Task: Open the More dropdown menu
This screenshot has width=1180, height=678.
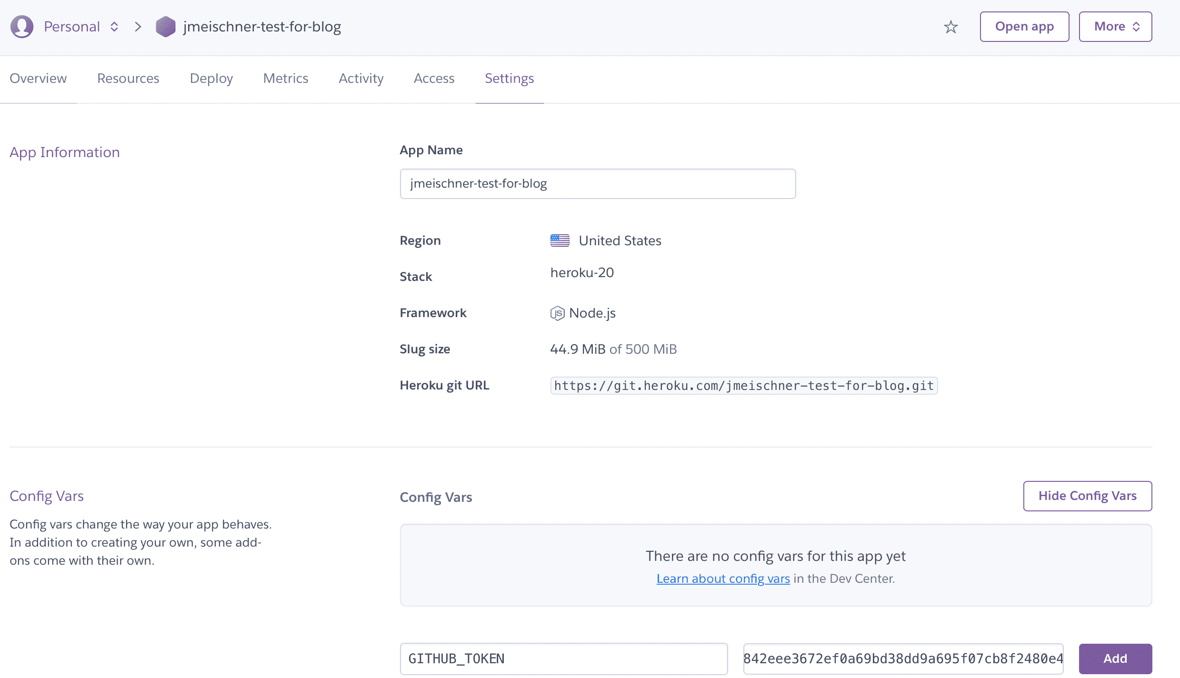Action: (1115, 27)
